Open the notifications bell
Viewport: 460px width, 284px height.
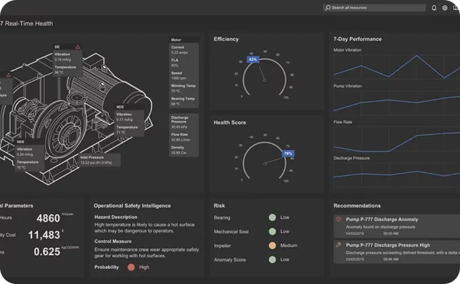[434, 8]
